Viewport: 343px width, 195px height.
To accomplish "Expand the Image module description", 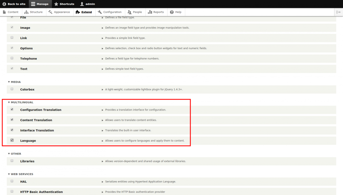I will (x=145, y=28).
